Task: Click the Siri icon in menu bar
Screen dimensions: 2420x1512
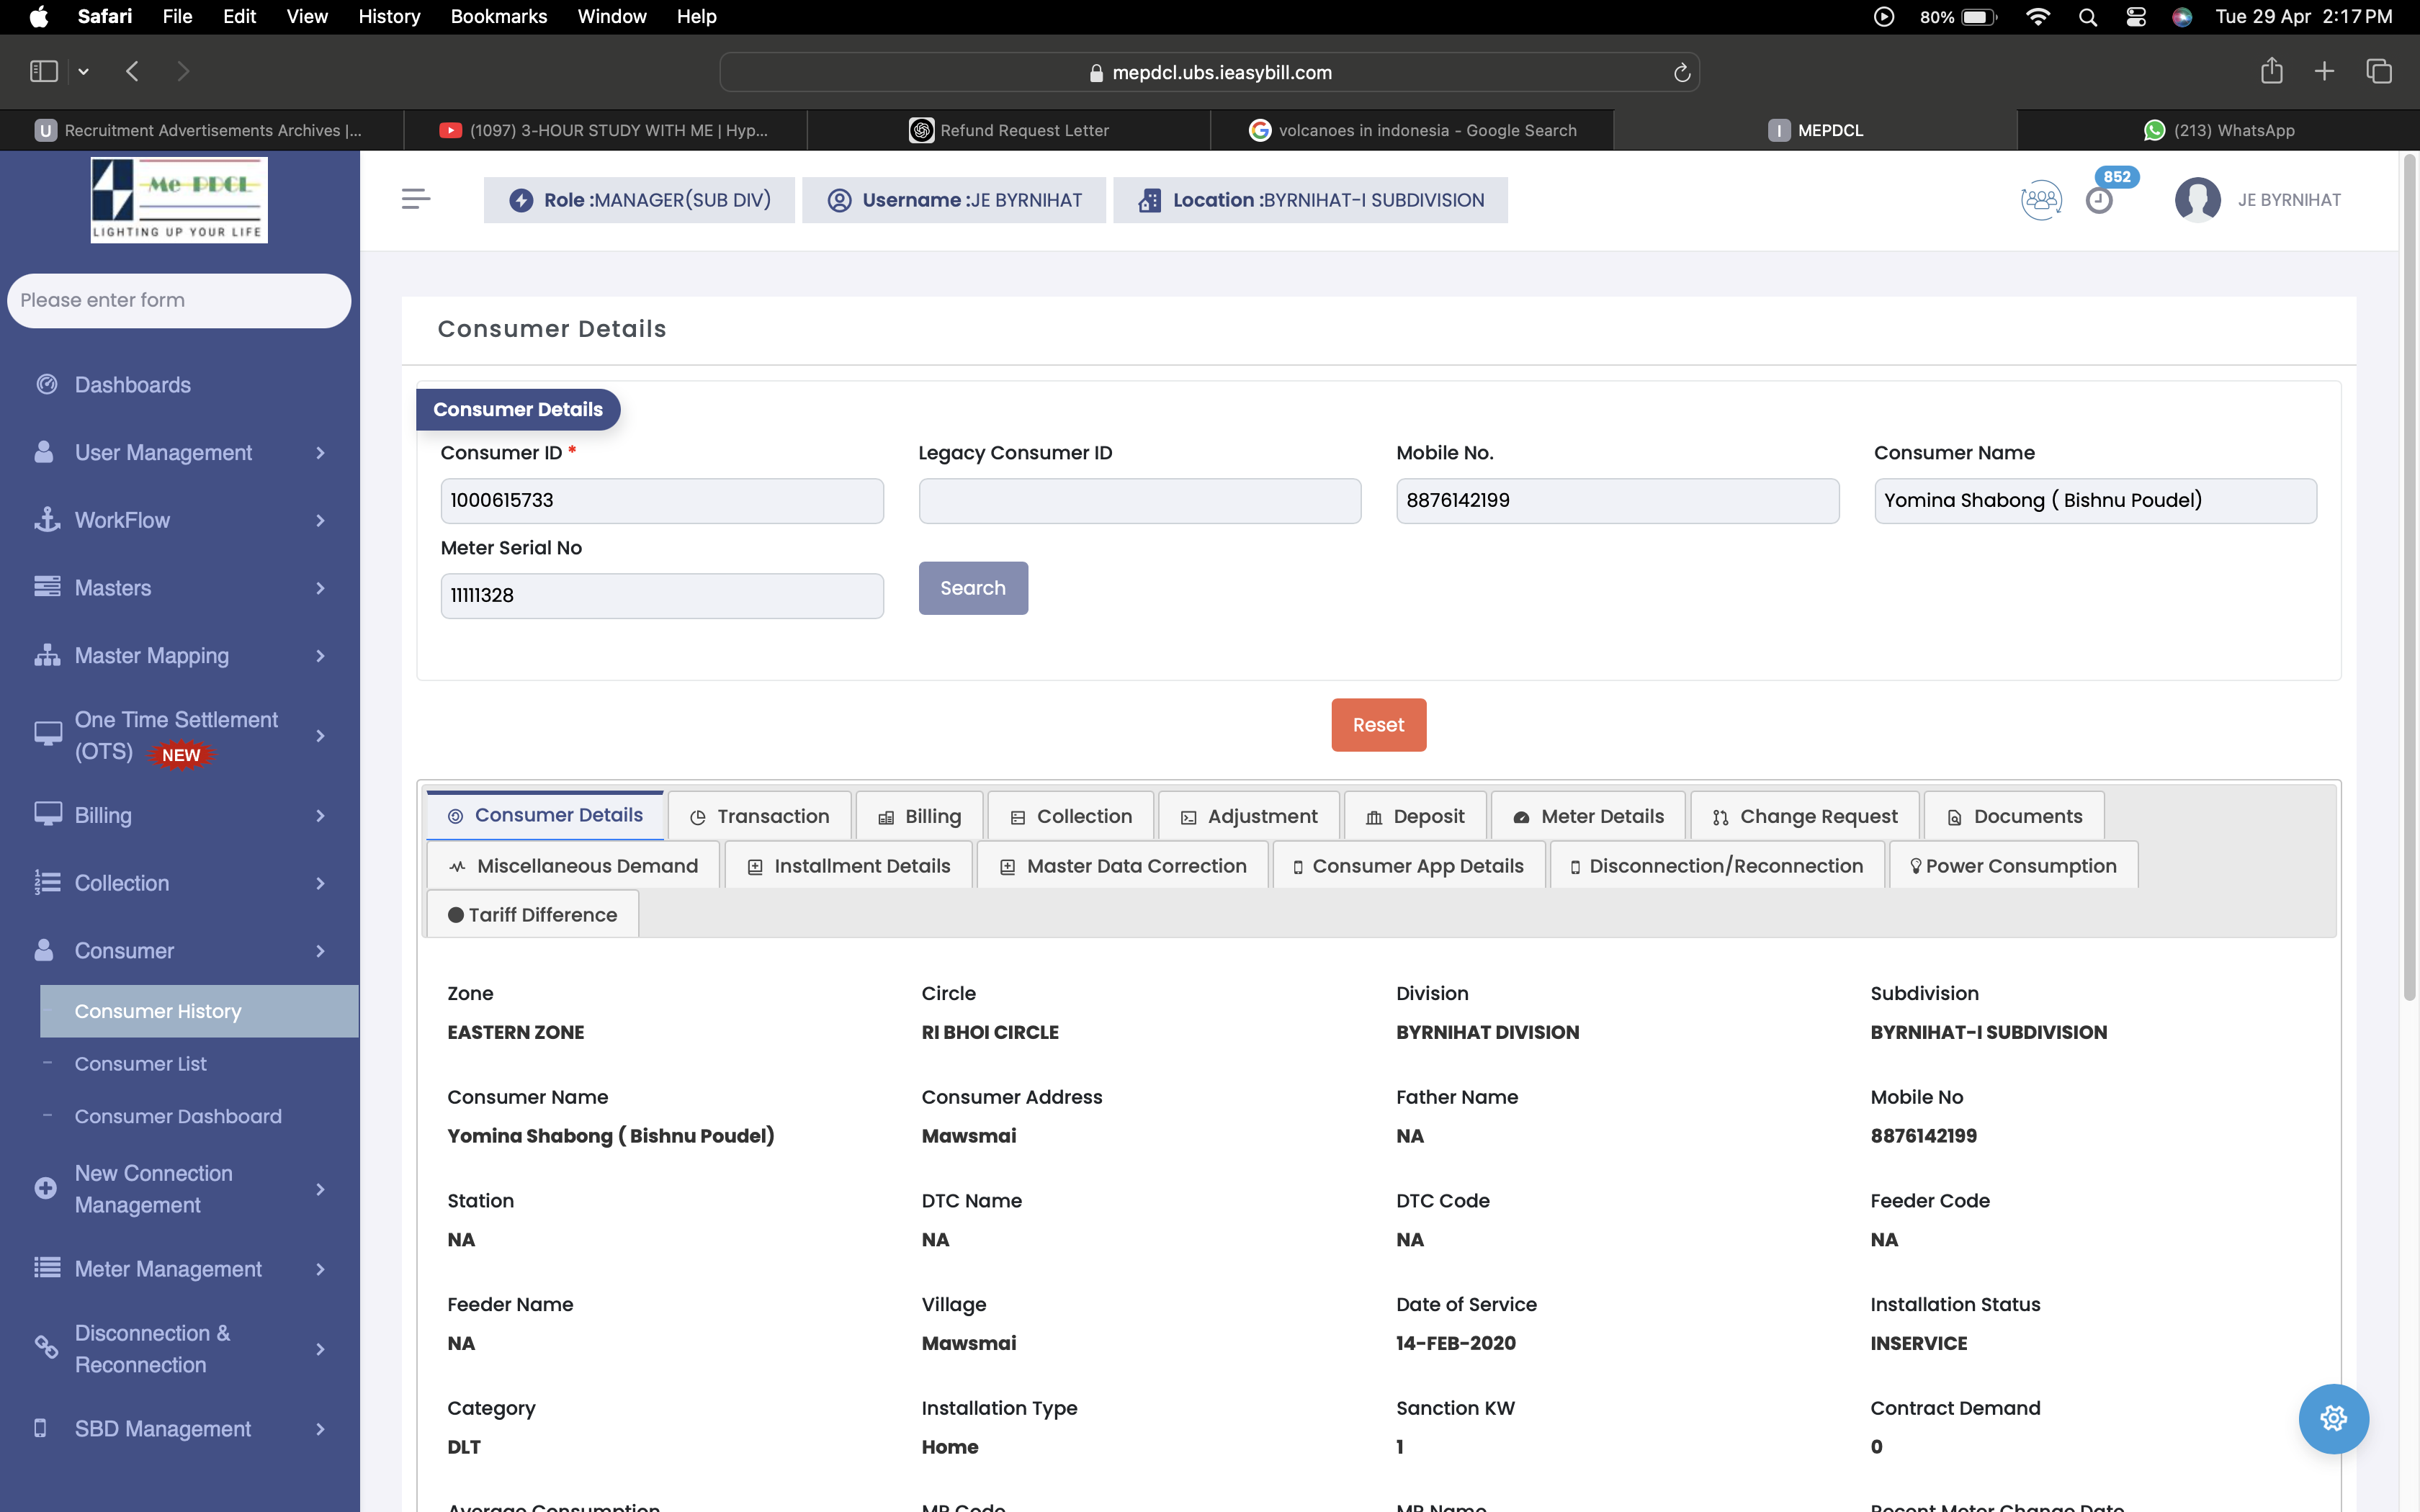Action: [x=2183, y=17]
